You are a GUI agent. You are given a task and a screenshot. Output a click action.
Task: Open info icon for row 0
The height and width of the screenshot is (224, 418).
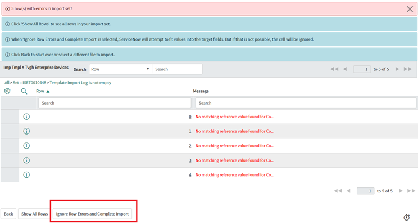click(26, 117)
